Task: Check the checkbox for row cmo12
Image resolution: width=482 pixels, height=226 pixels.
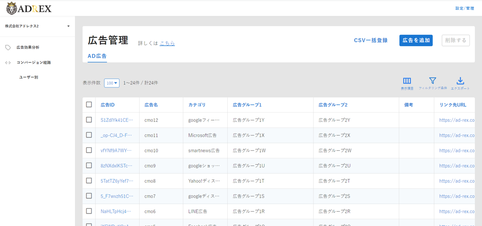Action: [89, 120]
